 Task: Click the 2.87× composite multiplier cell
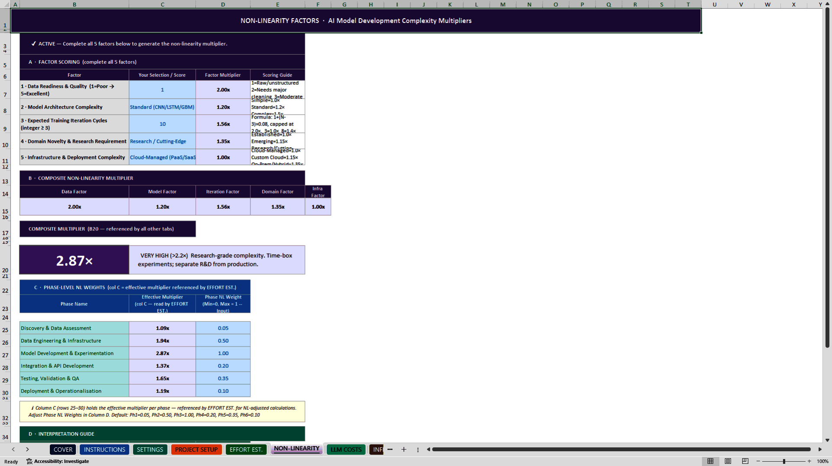click(x=74, y=260)
